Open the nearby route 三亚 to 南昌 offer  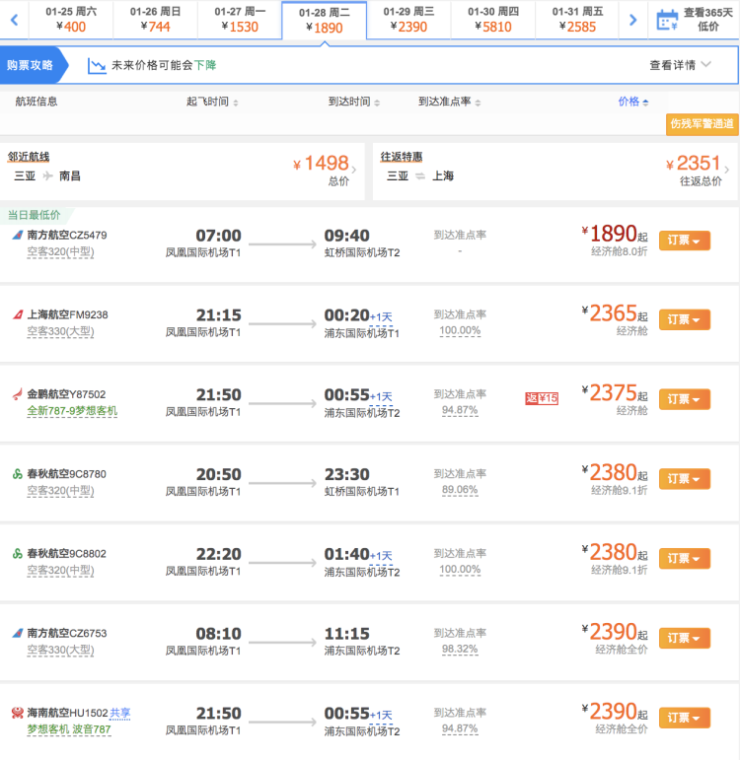(183, 168)
